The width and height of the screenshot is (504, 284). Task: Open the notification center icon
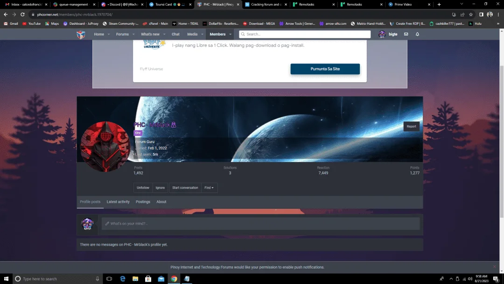point(496,279)
